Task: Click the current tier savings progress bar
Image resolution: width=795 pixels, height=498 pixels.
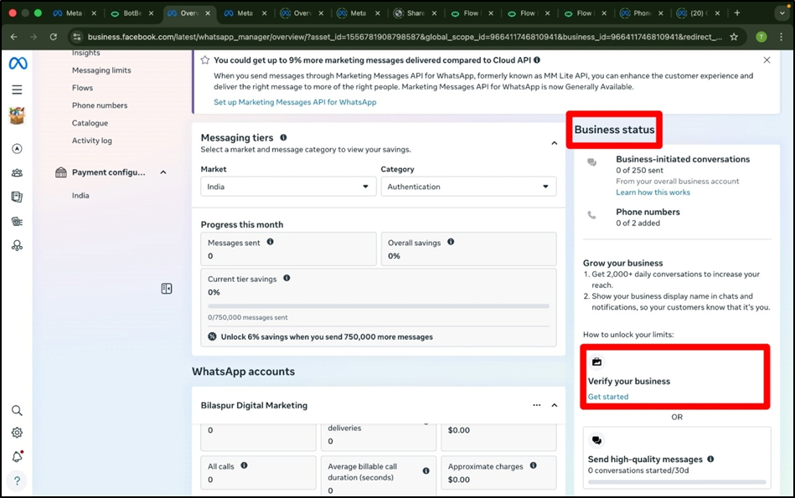Action: point(379,306)
